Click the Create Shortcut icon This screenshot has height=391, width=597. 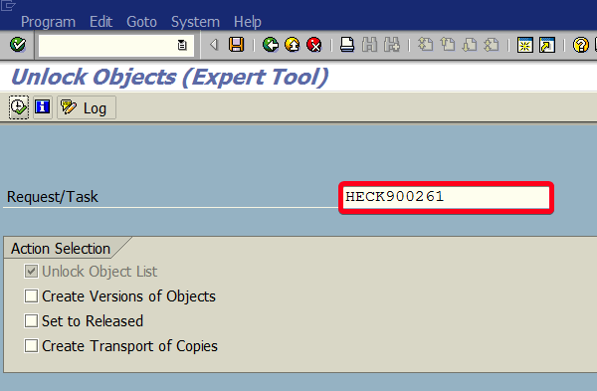[547, 45]
